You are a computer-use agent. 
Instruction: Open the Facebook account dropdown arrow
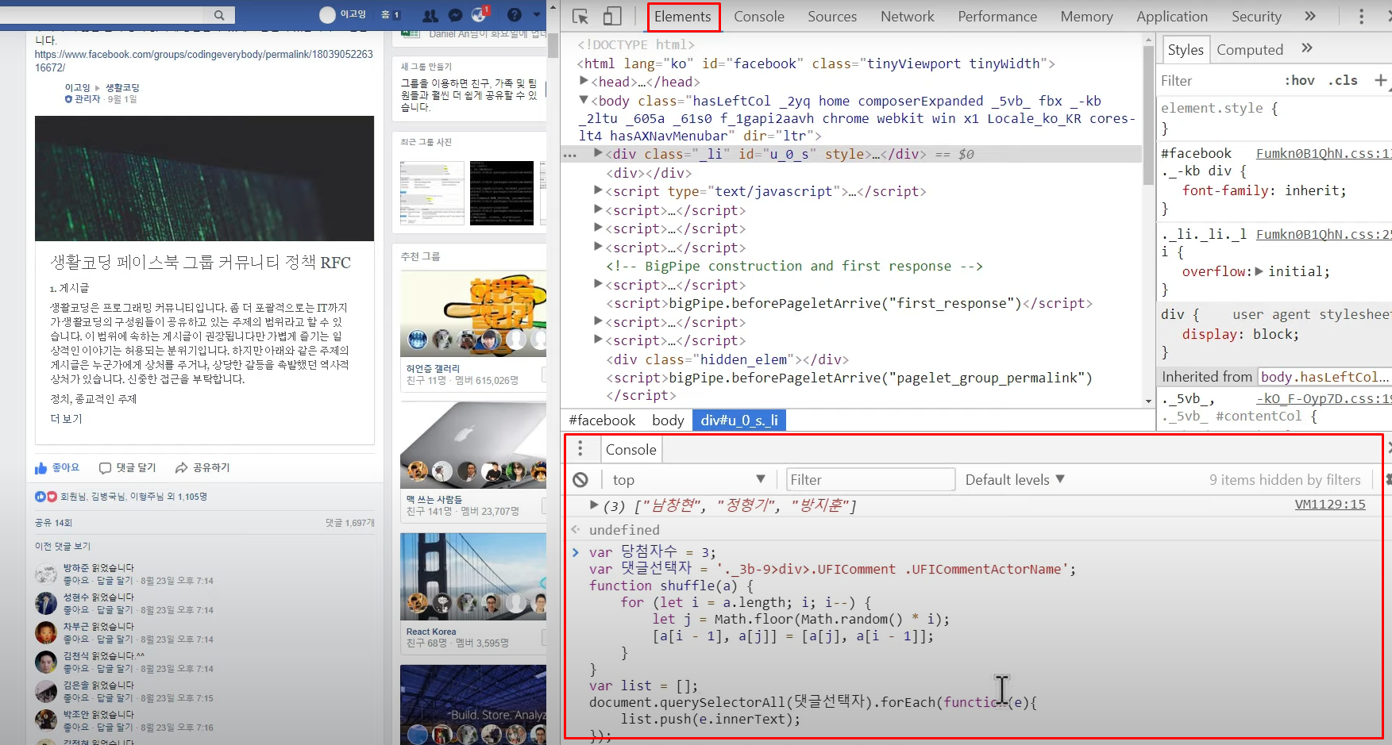(537, 14)
